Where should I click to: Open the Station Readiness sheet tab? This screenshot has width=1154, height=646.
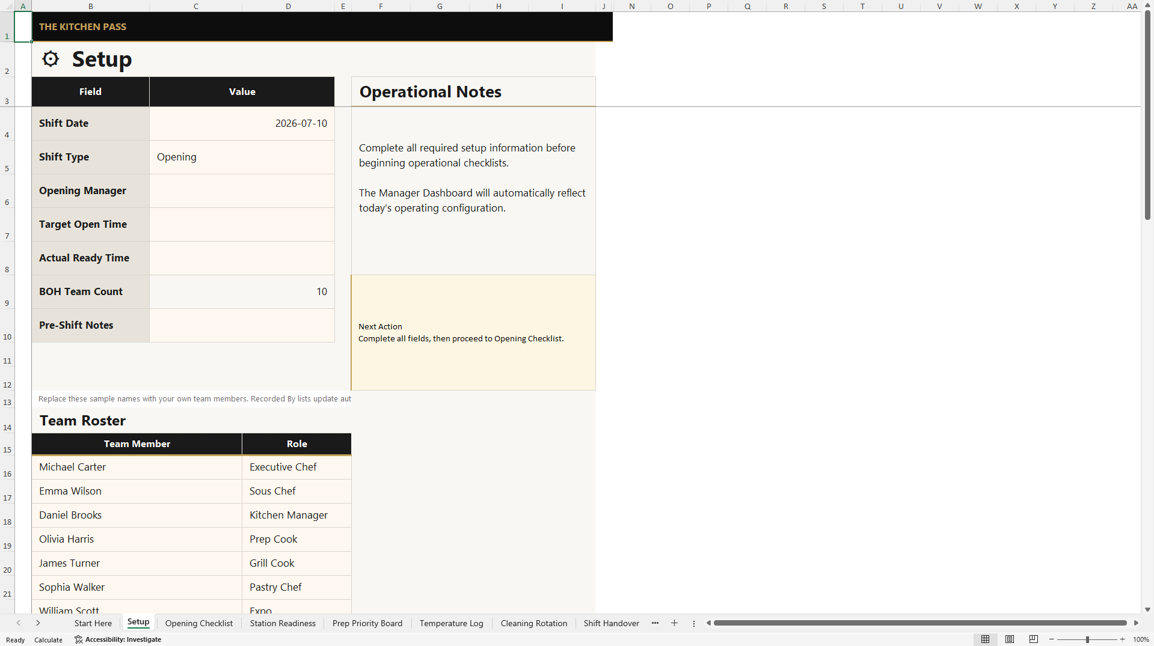coord(283,623)
